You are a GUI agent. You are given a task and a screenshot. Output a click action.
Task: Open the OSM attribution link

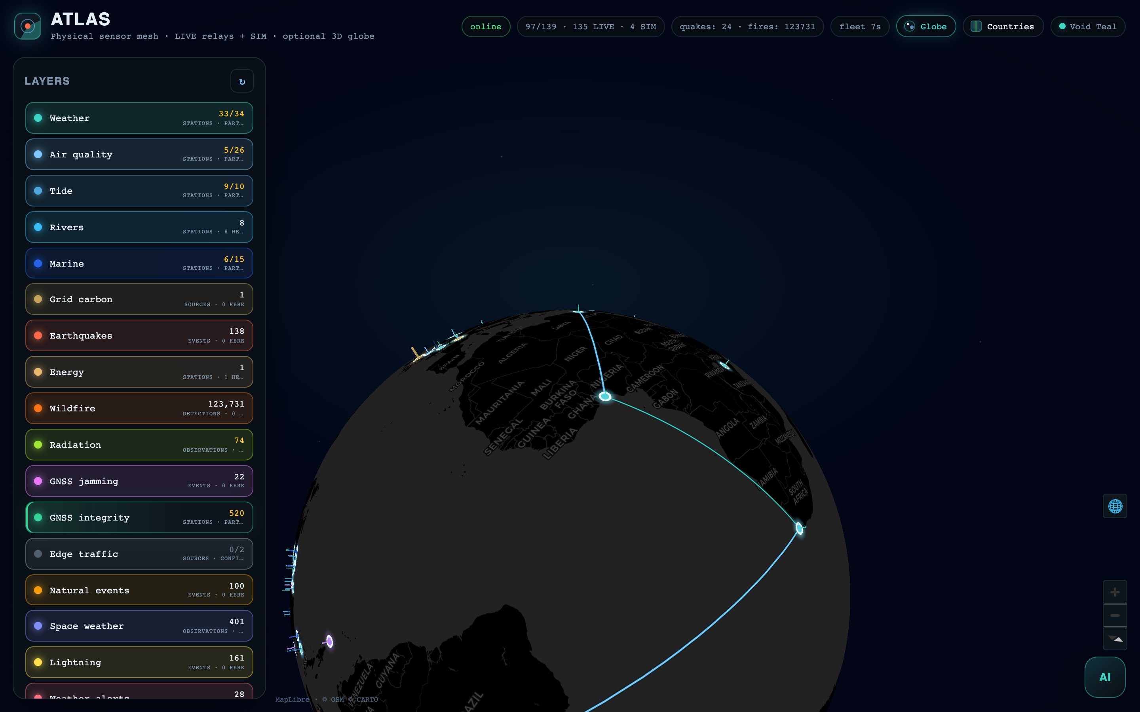(337, 699)
